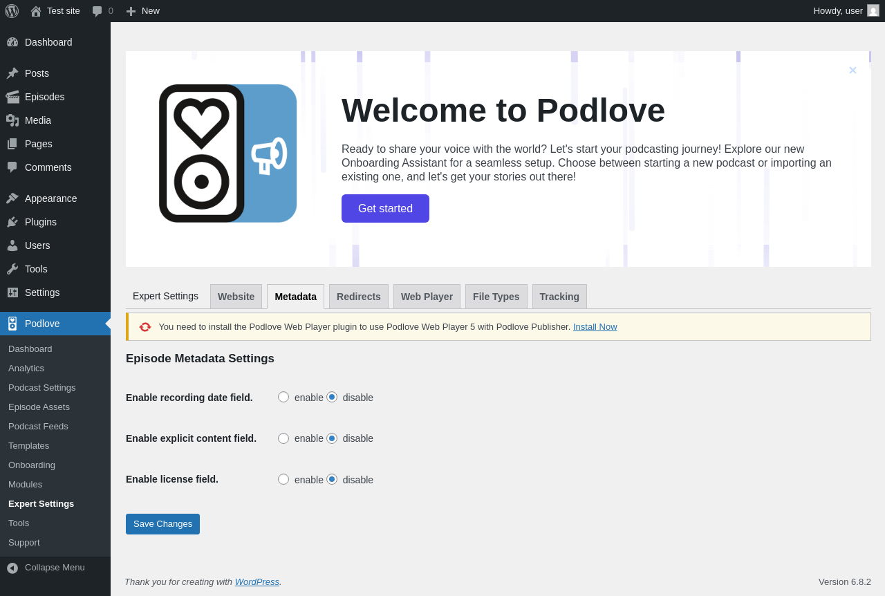Click the Episodes clapperboard icon
Screen dimensions: 885x596
point(12,97)
